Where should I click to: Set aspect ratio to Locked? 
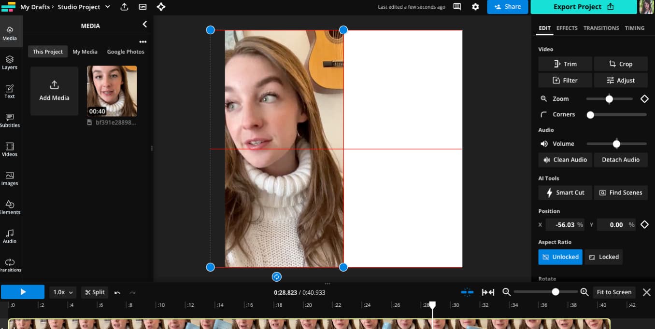(603, 257)
